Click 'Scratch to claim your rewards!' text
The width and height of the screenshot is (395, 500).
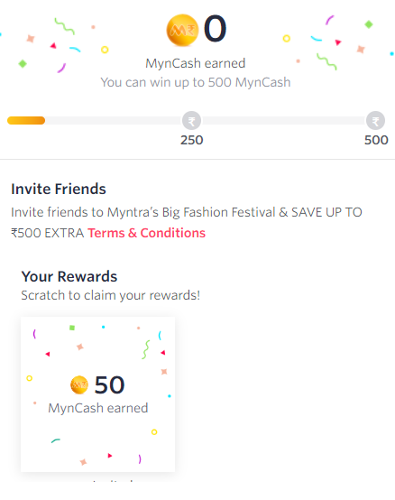[x=111, y=296]
